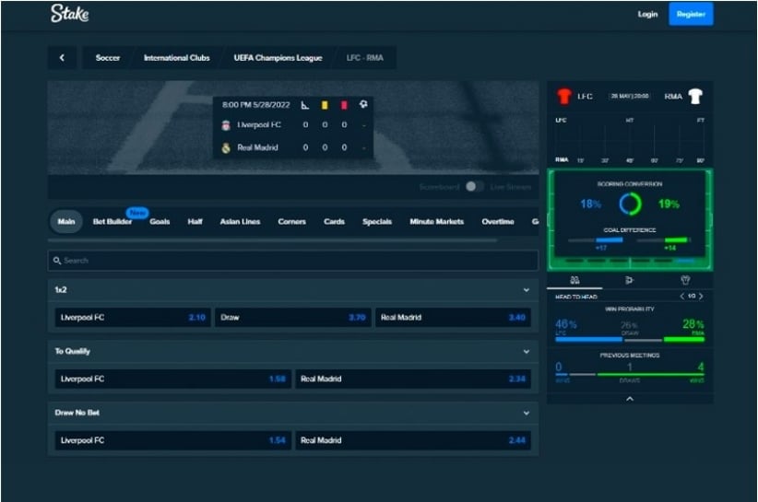Open the head to head stats tab icon

574,280
